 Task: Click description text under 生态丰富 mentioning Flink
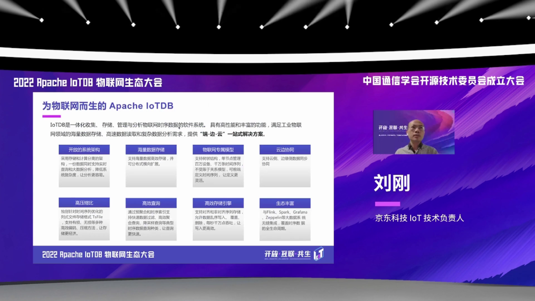click(284, 220)
